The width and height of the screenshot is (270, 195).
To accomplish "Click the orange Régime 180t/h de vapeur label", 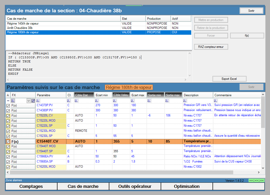I will [x=129, y=87].
